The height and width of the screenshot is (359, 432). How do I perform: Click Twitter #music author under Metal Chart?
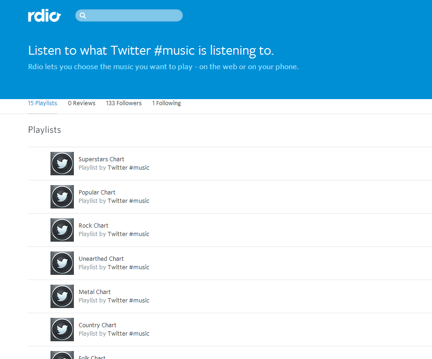coord(129,300)
